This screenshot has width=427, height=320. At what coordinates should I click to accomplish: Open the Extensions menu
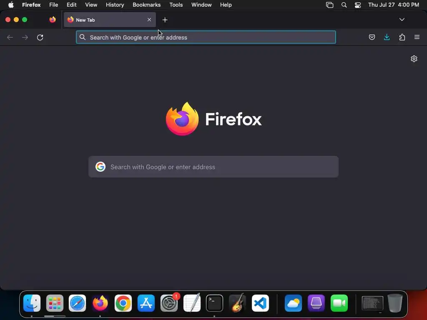click(x=402, y=37)
